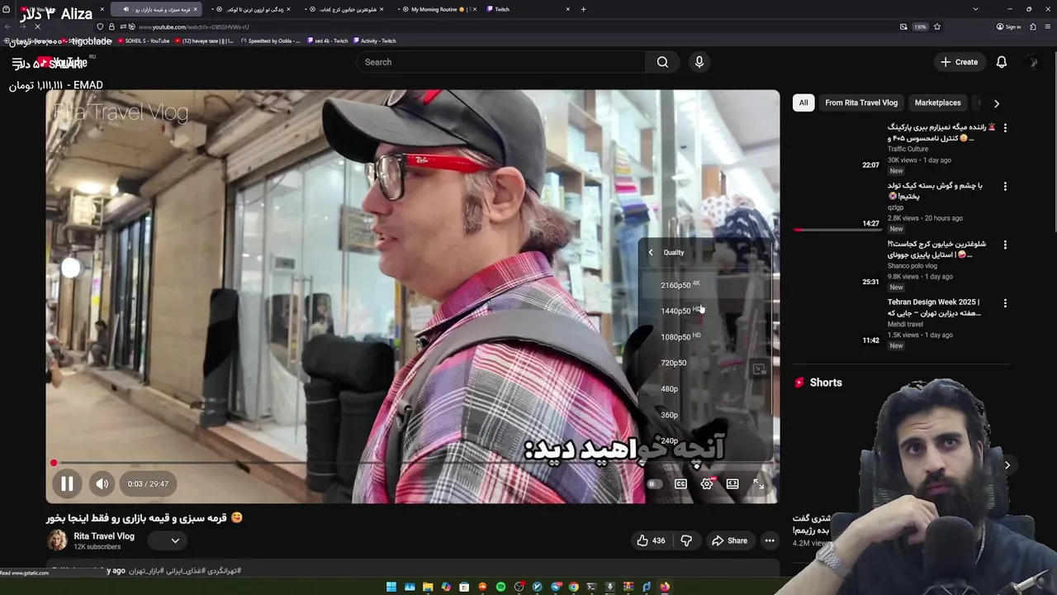Open the Shanco polo vlog channel link
Viewport: 1057px width, 595px height.
coord(912,266)
